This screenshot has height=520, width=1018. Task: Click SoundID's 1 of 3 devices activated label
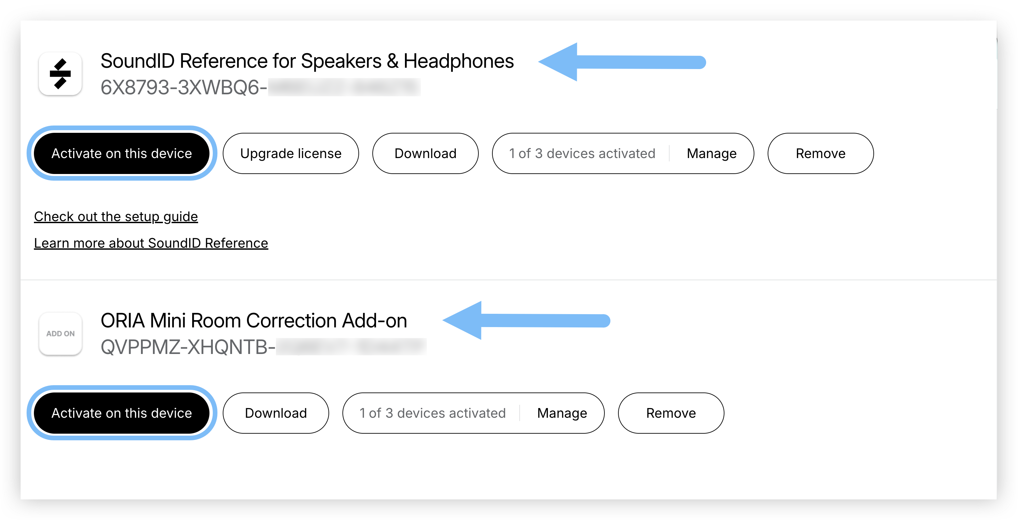[x=582, y=153]
